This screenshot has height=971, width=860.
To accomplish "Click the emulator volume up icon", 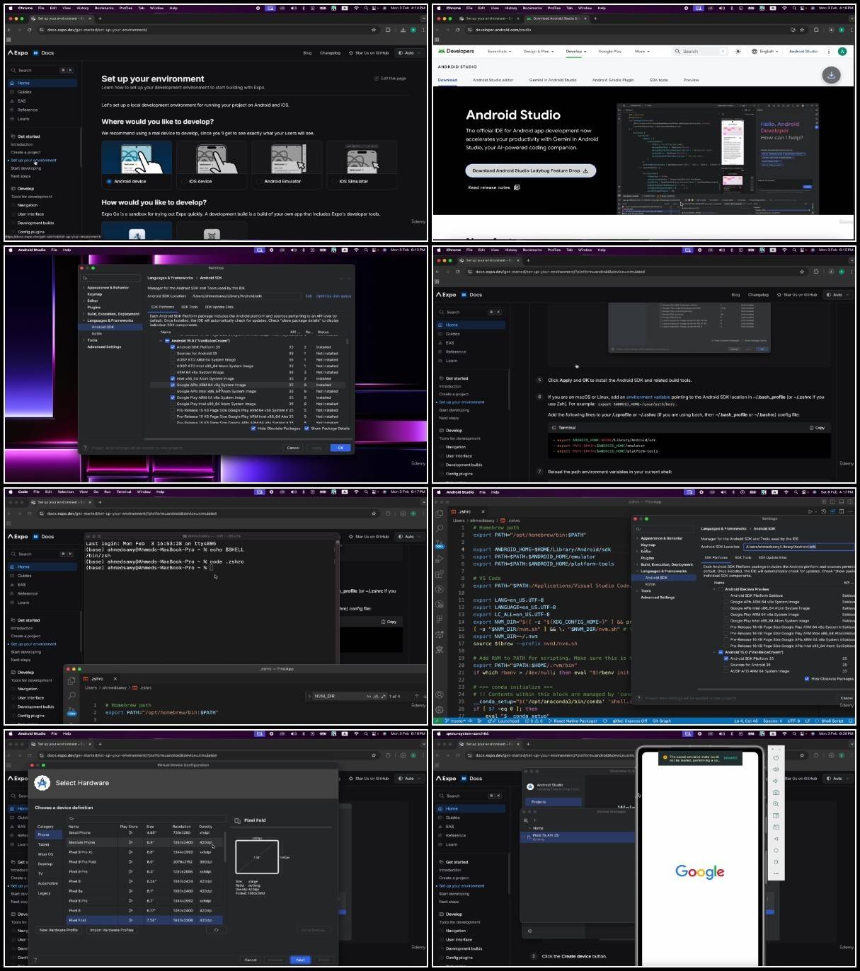I will pyautogui.click(x=776, y=769).
